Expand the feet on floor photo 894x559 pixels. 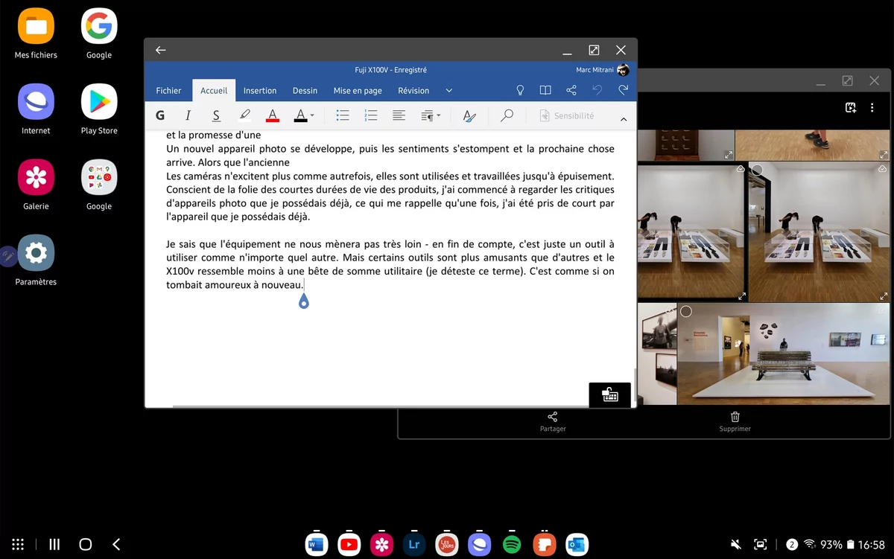(884, 155)
